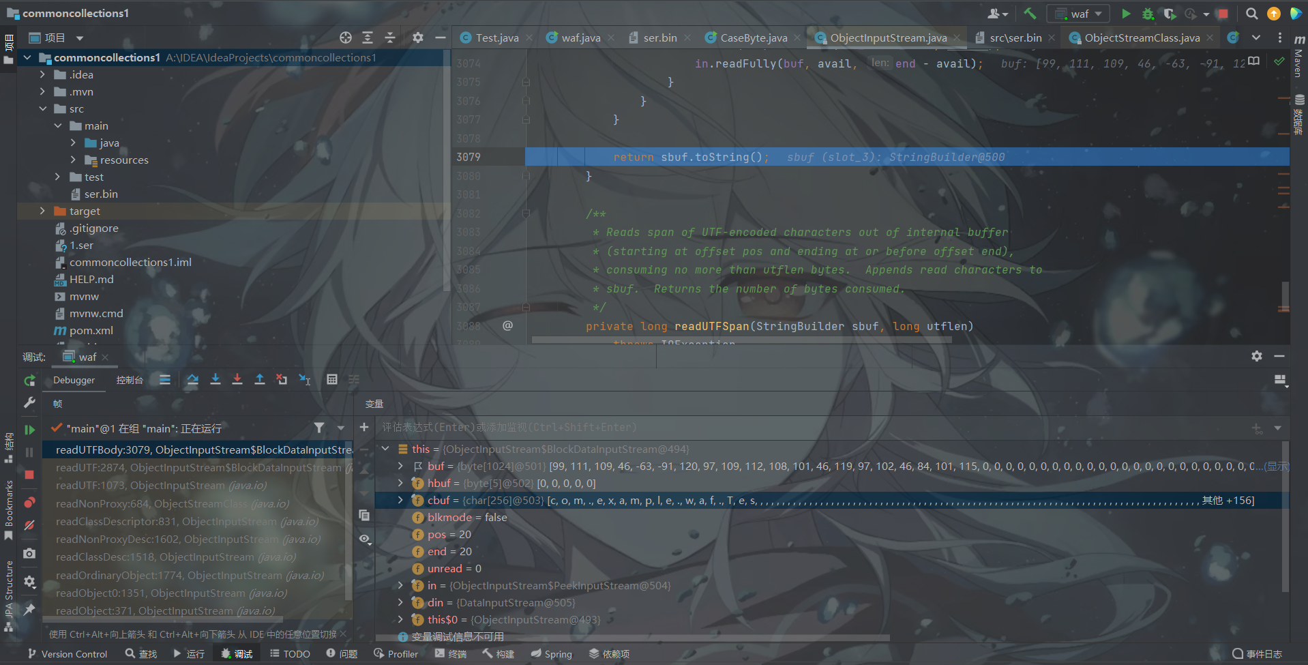The image size is (1308, 665).
Task: Open the thread selector dropdown arrow
Action: [x=341, y=428]
